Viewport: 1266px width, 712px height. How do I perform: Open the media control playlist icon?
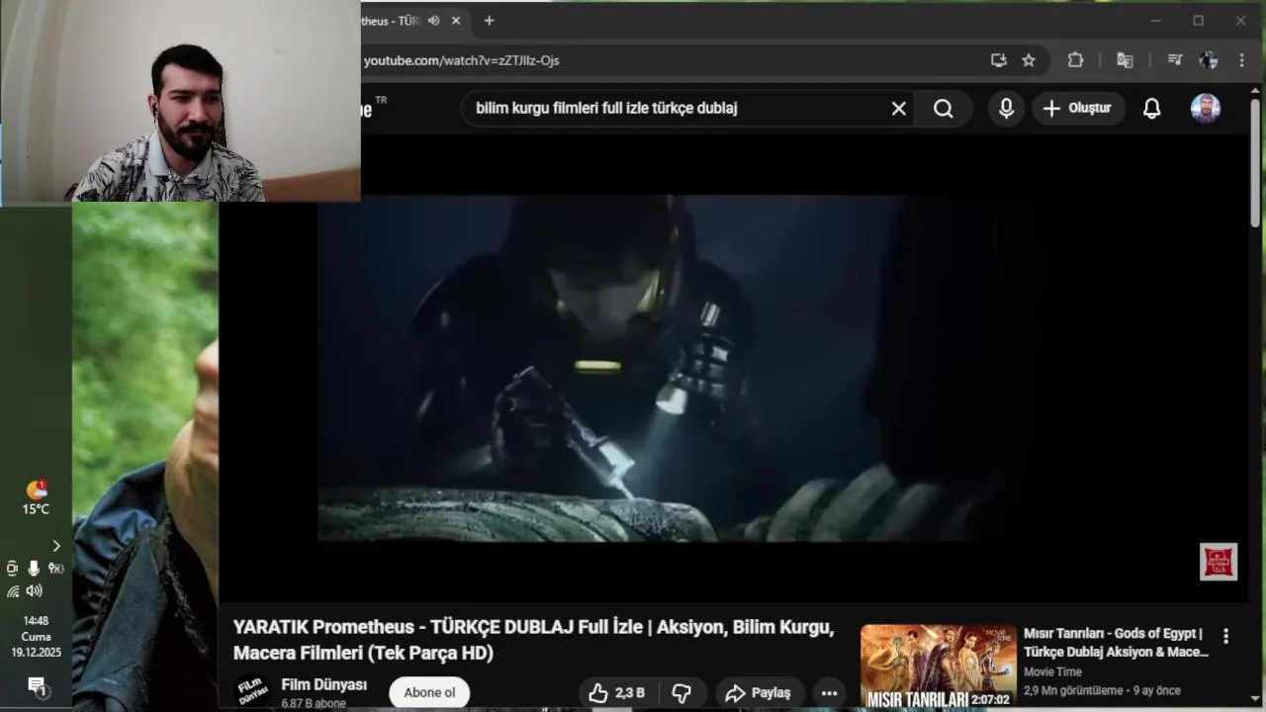coord(1175,60)
